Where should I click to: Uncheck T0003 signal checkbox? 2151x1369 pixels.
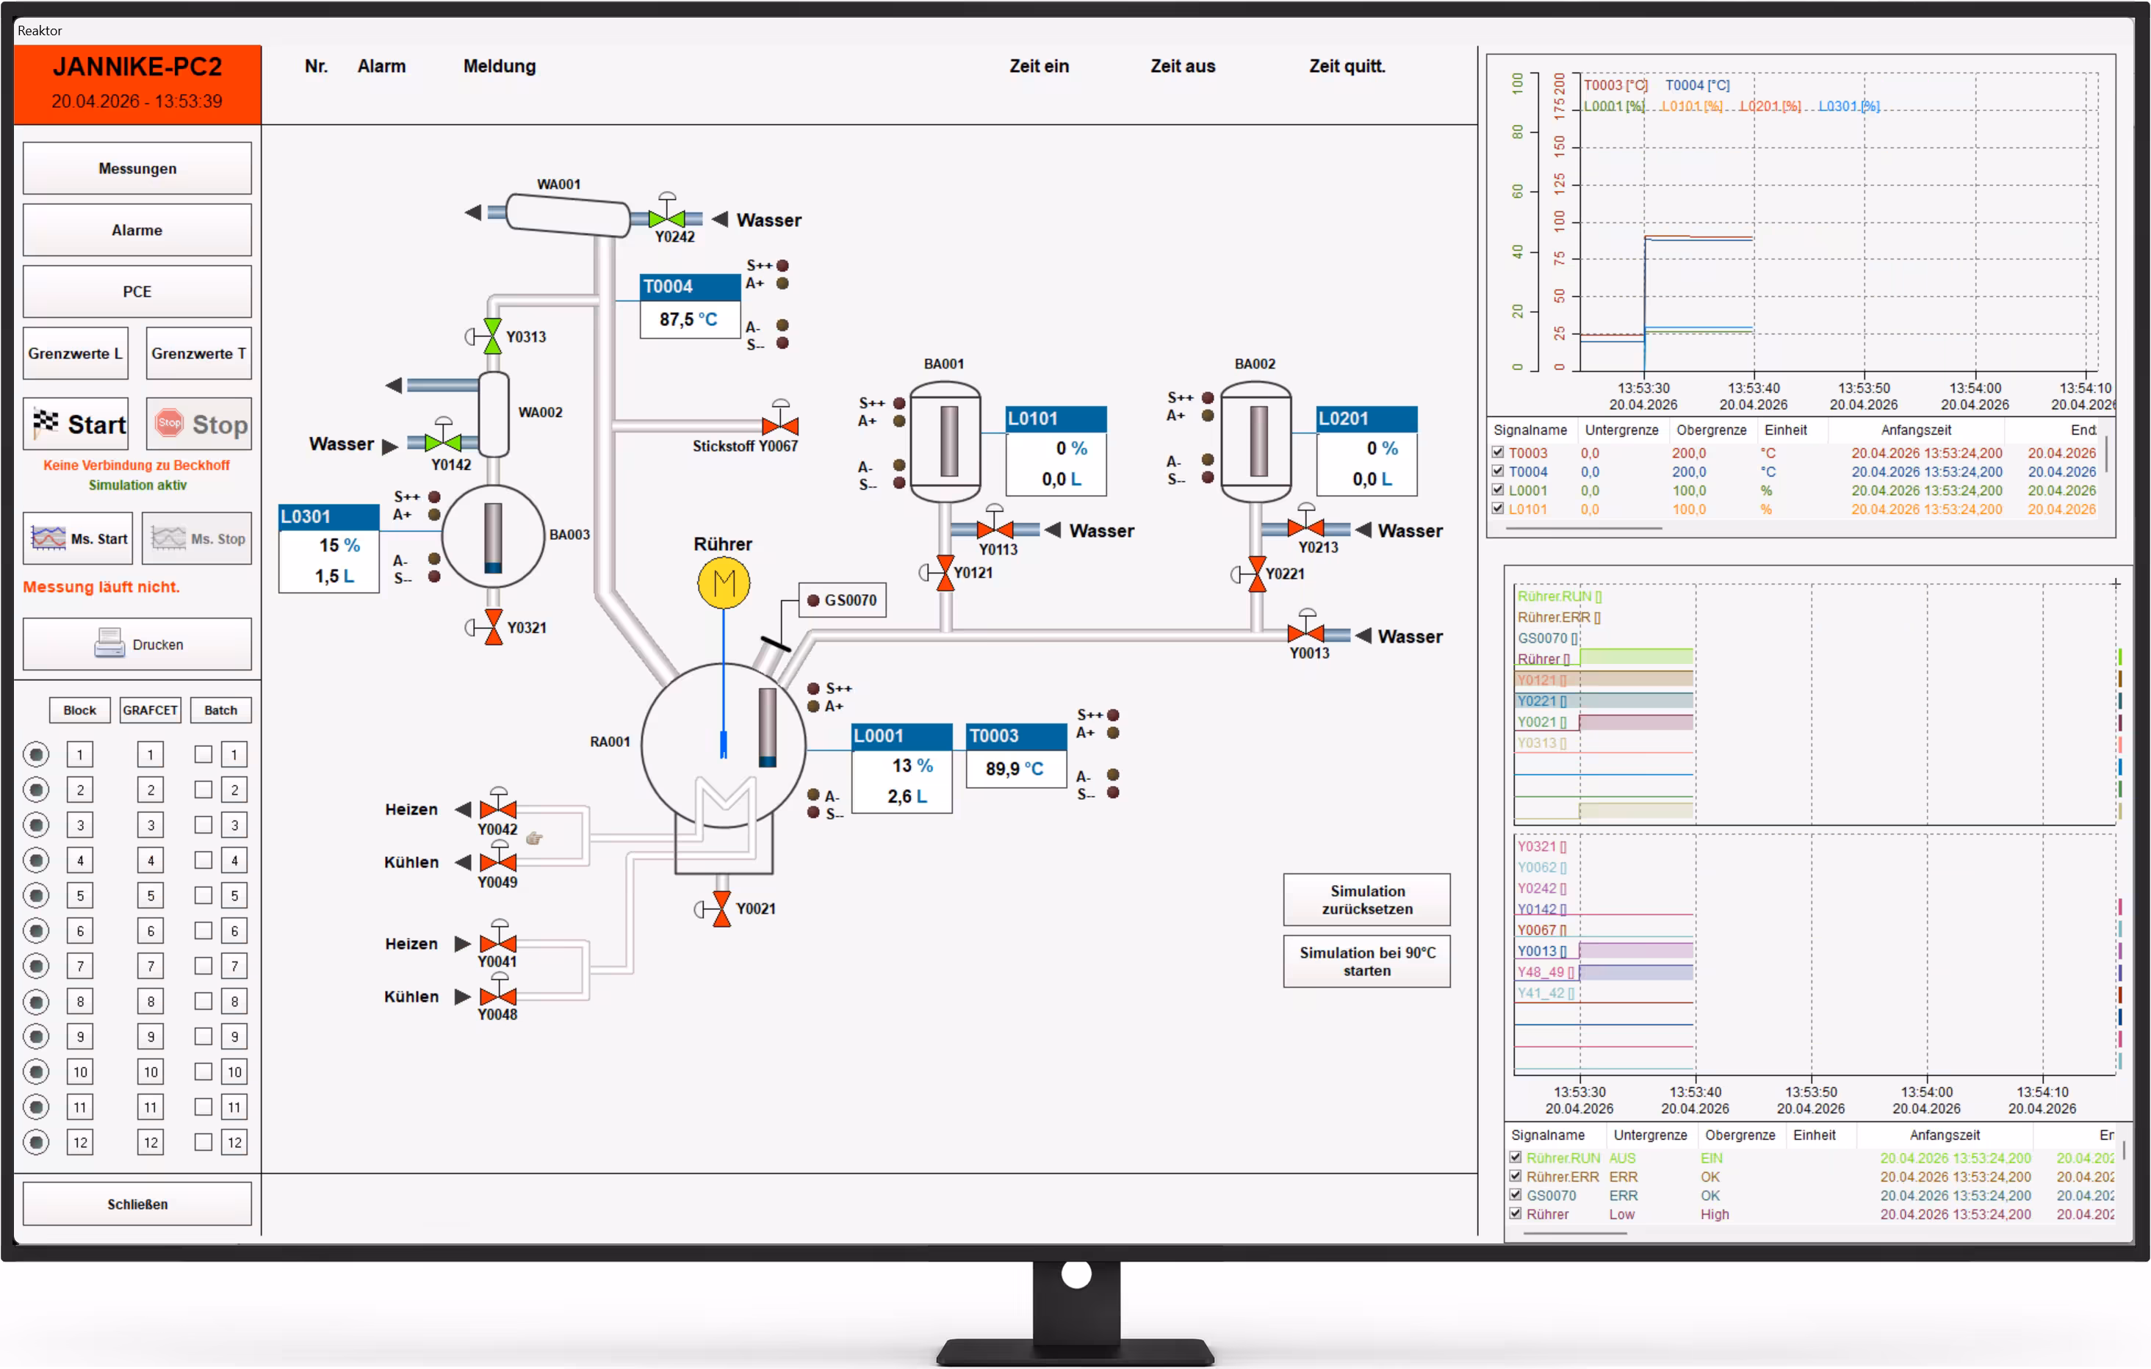(1498, 452)
